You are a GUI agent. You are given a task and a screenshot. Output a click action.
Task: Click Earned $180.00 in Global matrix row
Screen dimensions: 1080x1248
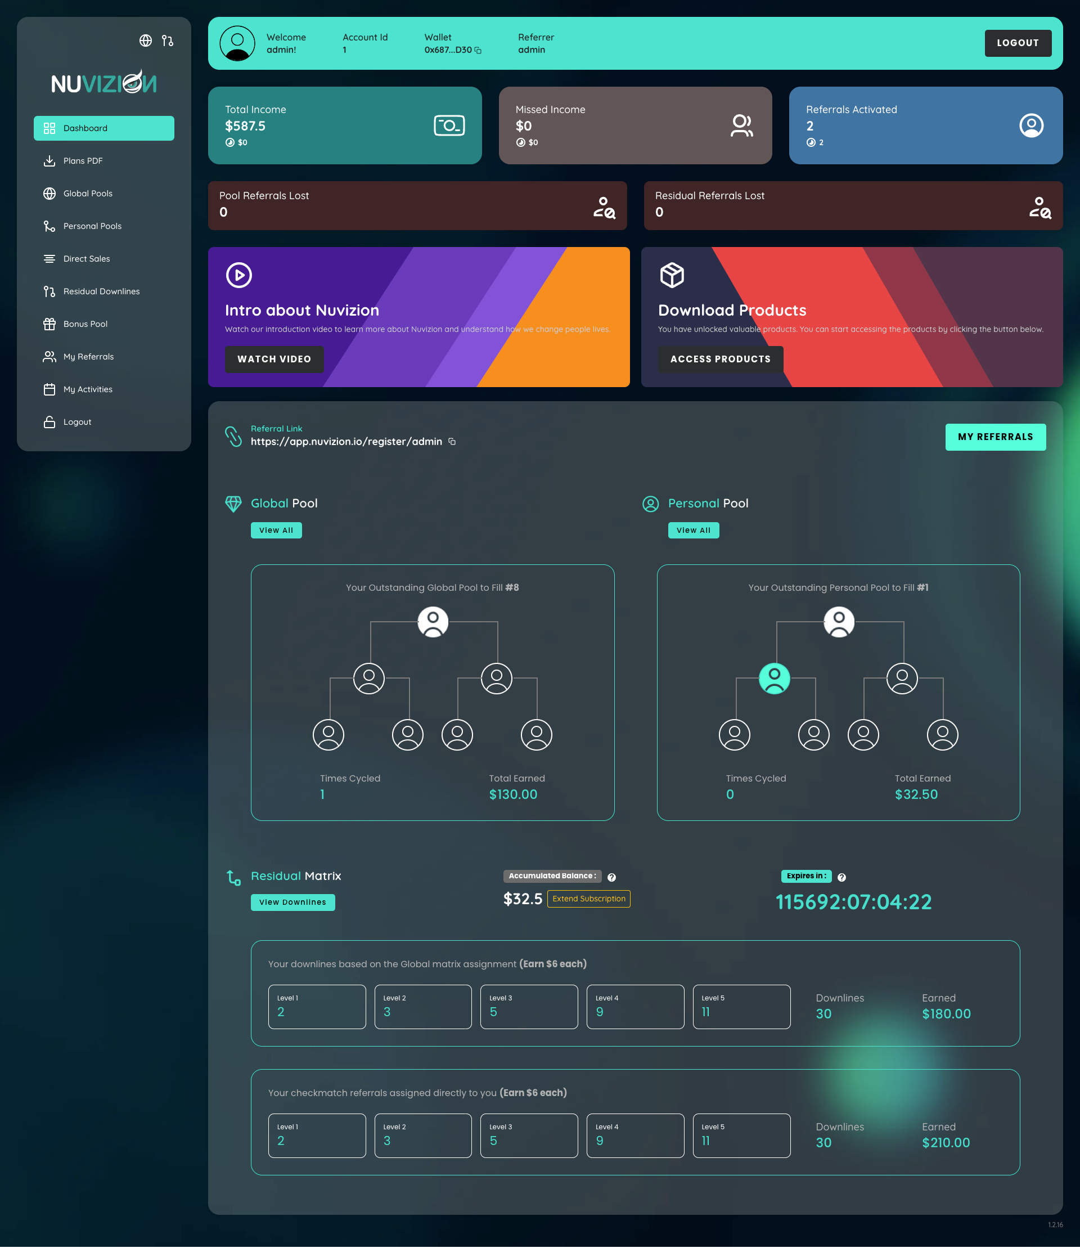tap(946, 1013)
